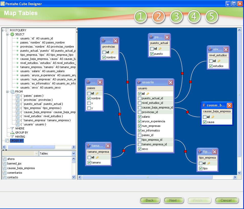Select the join marker on nivel_estudios link
The height and width of the screenshot is (209, 244).
click(x=190, y=82)
